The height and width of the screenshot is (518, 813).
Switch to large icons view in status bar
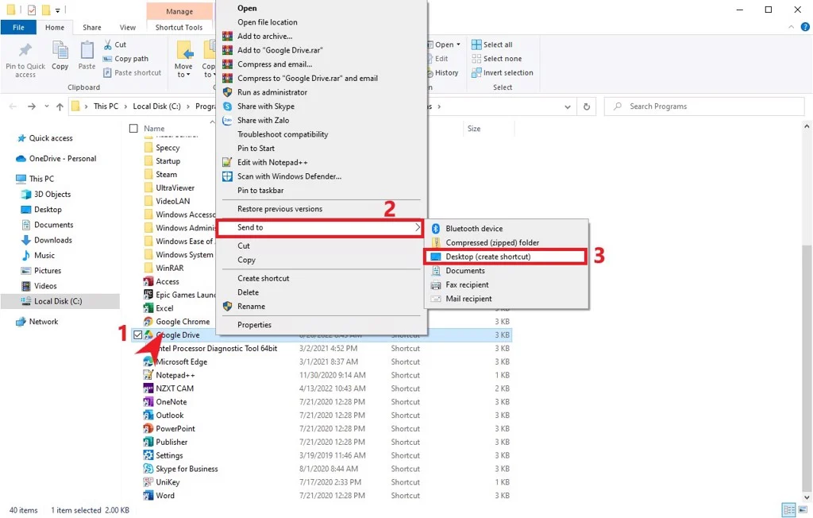803,509
